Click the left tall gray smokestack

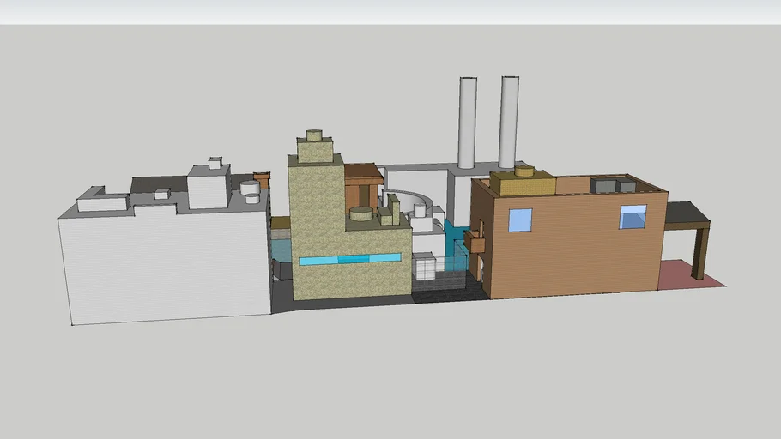point(467,122)
